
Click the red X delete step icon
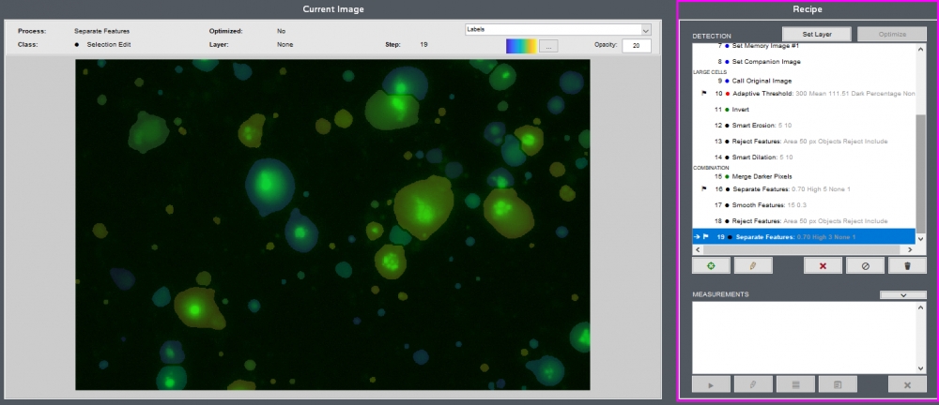[824, 266]
